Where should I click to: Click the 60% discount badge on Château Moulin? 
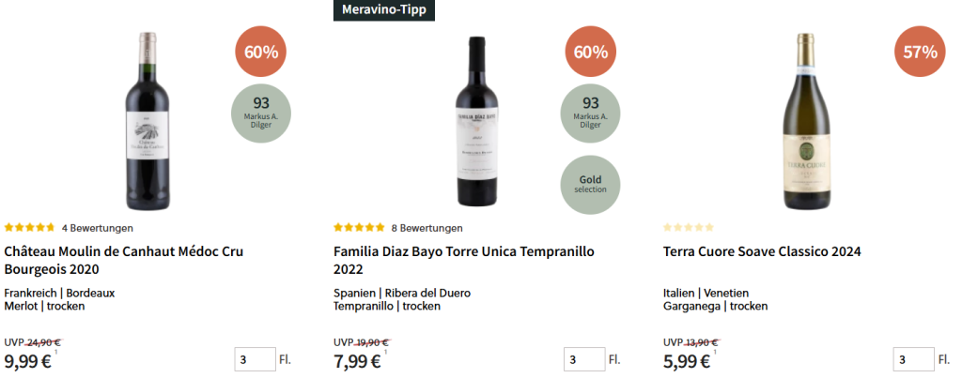pos(261,52)
